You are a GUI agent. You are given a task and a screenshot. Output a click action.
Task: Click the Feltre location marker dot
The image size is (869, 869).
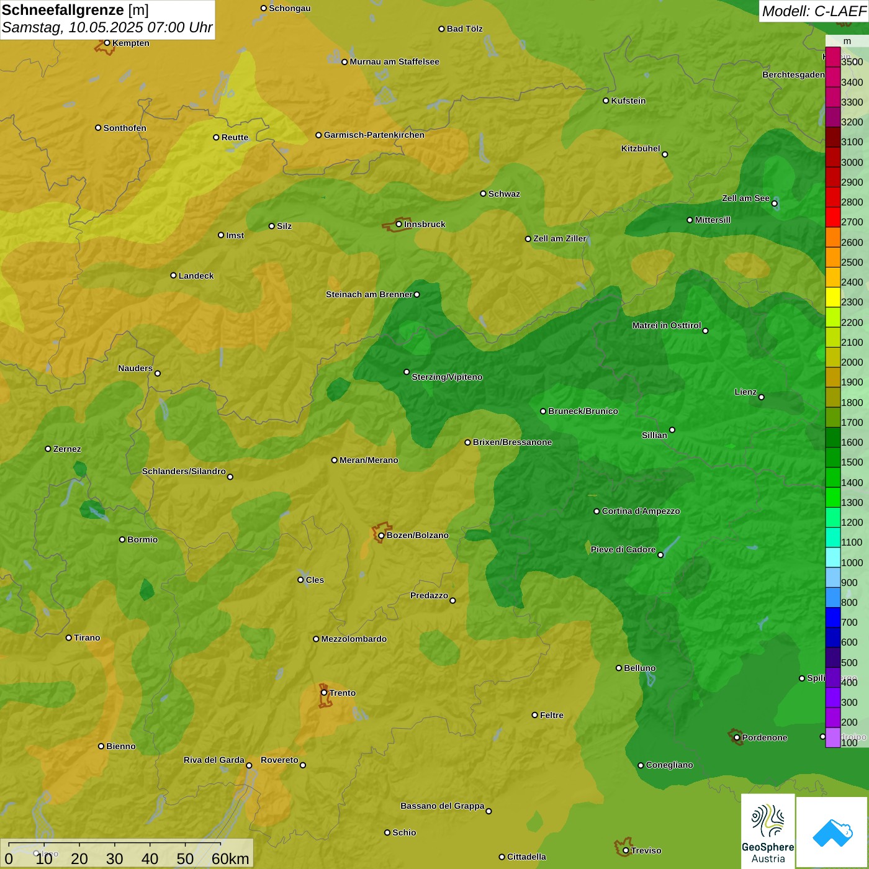point(534,715)
